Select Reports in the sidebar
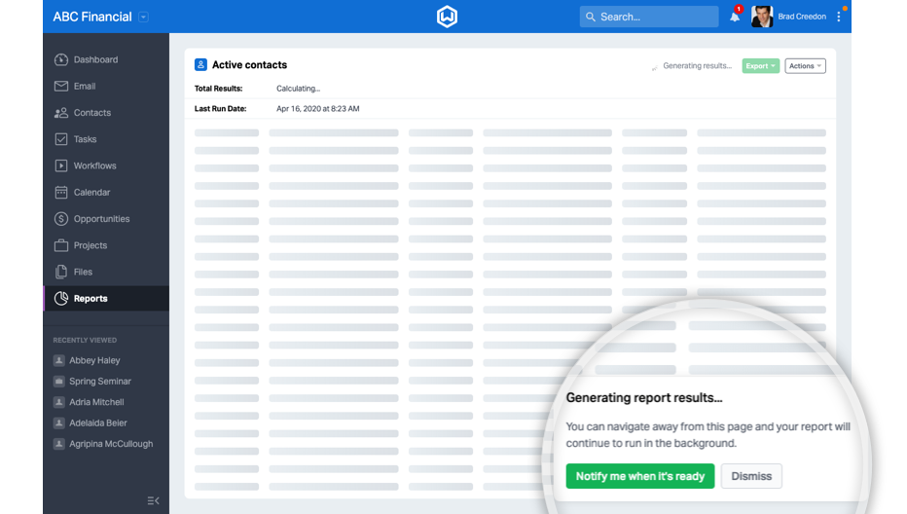 (106, 298)
